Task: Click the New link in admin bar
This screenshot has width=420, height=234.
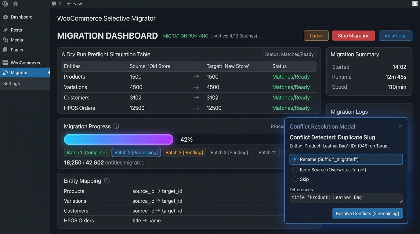Action: 78,4
